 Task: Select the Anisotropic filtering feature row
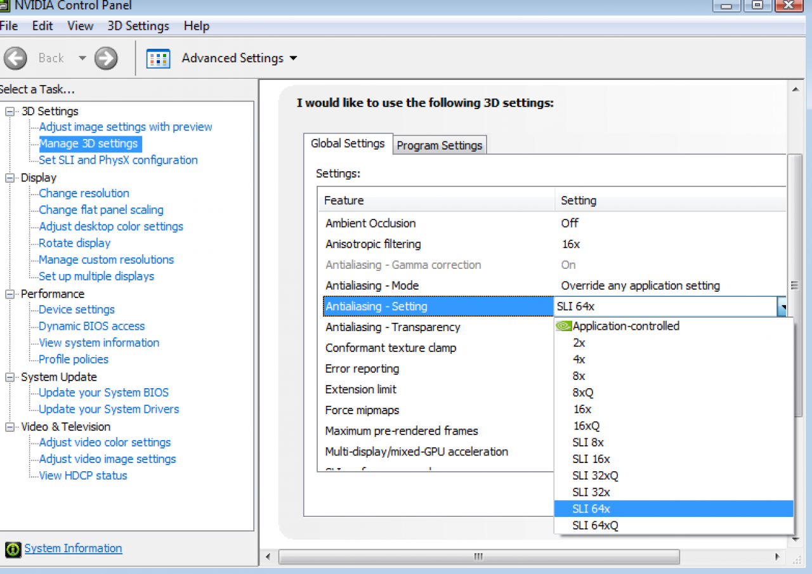point(552,244)
